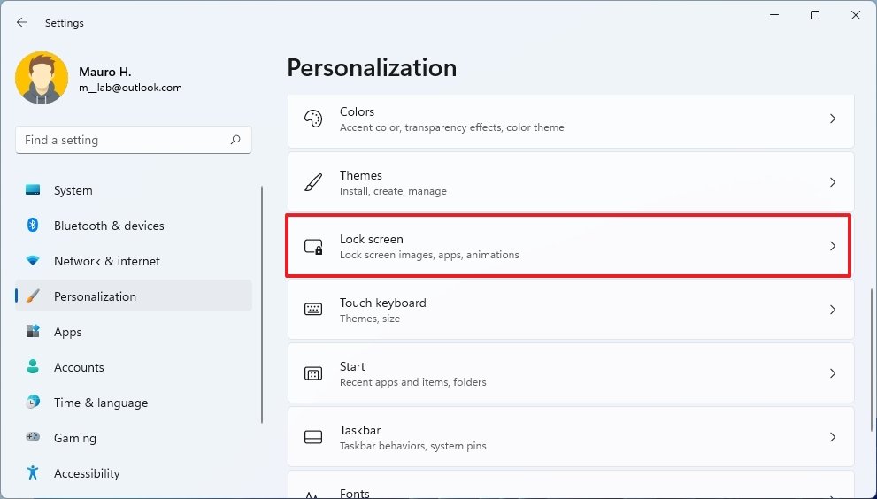Image resolution: width=877 pixels, height=499 pixels.
Task: Open Time & language settings
Action: click(x=100, y=403)
